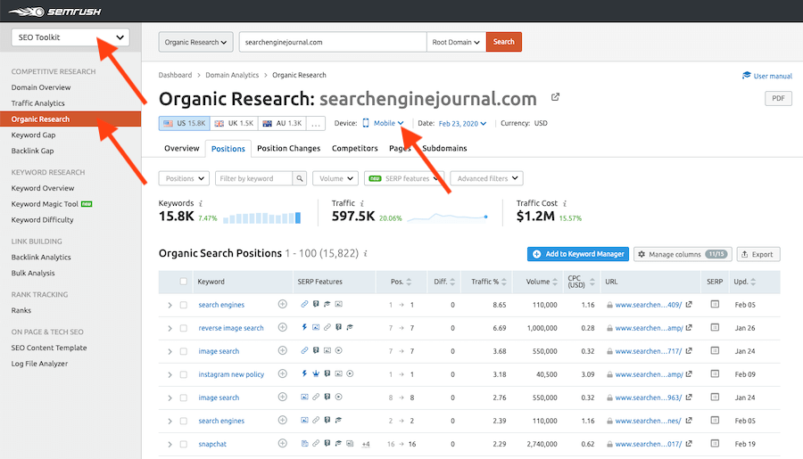Open the Organic Research tool selector dropdown

click(x=195, y=42)
